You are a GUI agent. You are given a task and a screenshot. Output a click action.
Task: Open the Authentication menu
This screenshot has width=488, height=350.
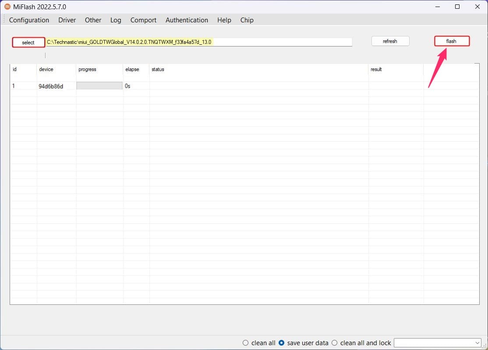point(187,20)
